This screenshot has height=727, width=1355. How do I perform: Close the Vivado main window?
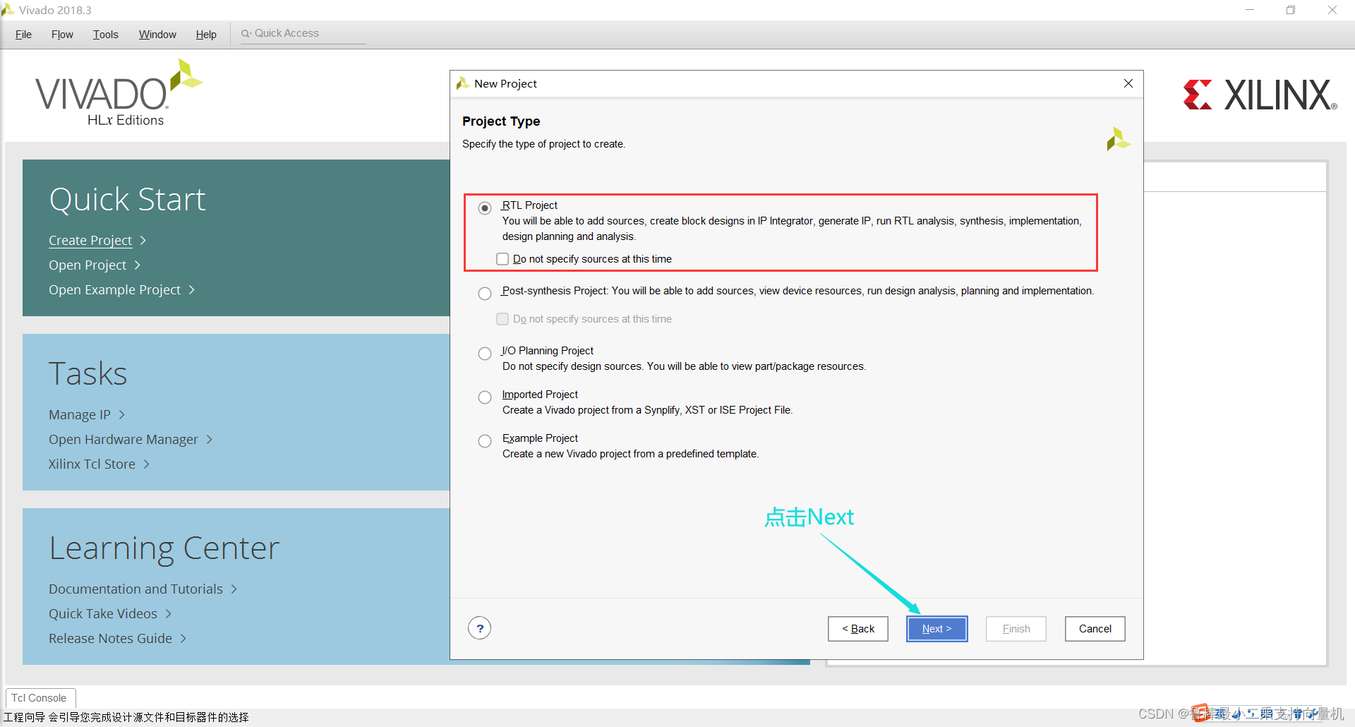(1332, 10)
